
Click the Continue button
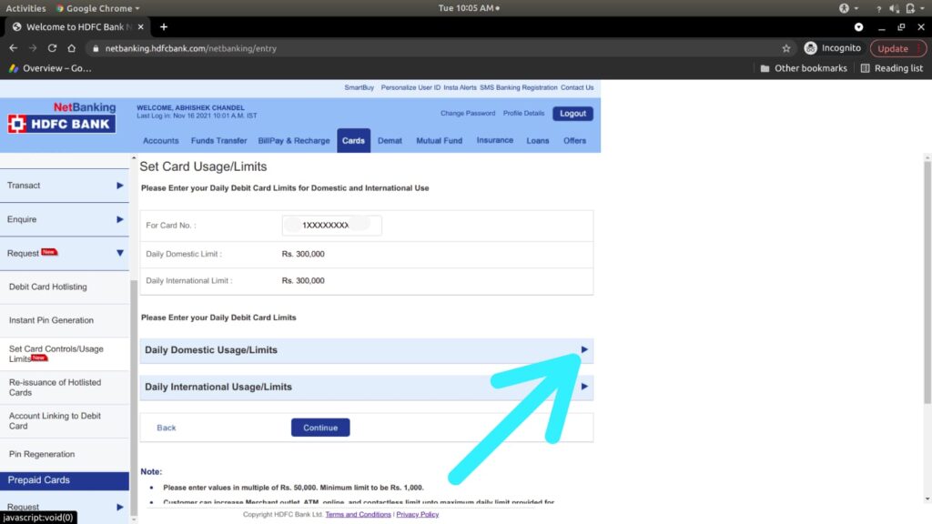pyautogui.click(x=320, y=428)
